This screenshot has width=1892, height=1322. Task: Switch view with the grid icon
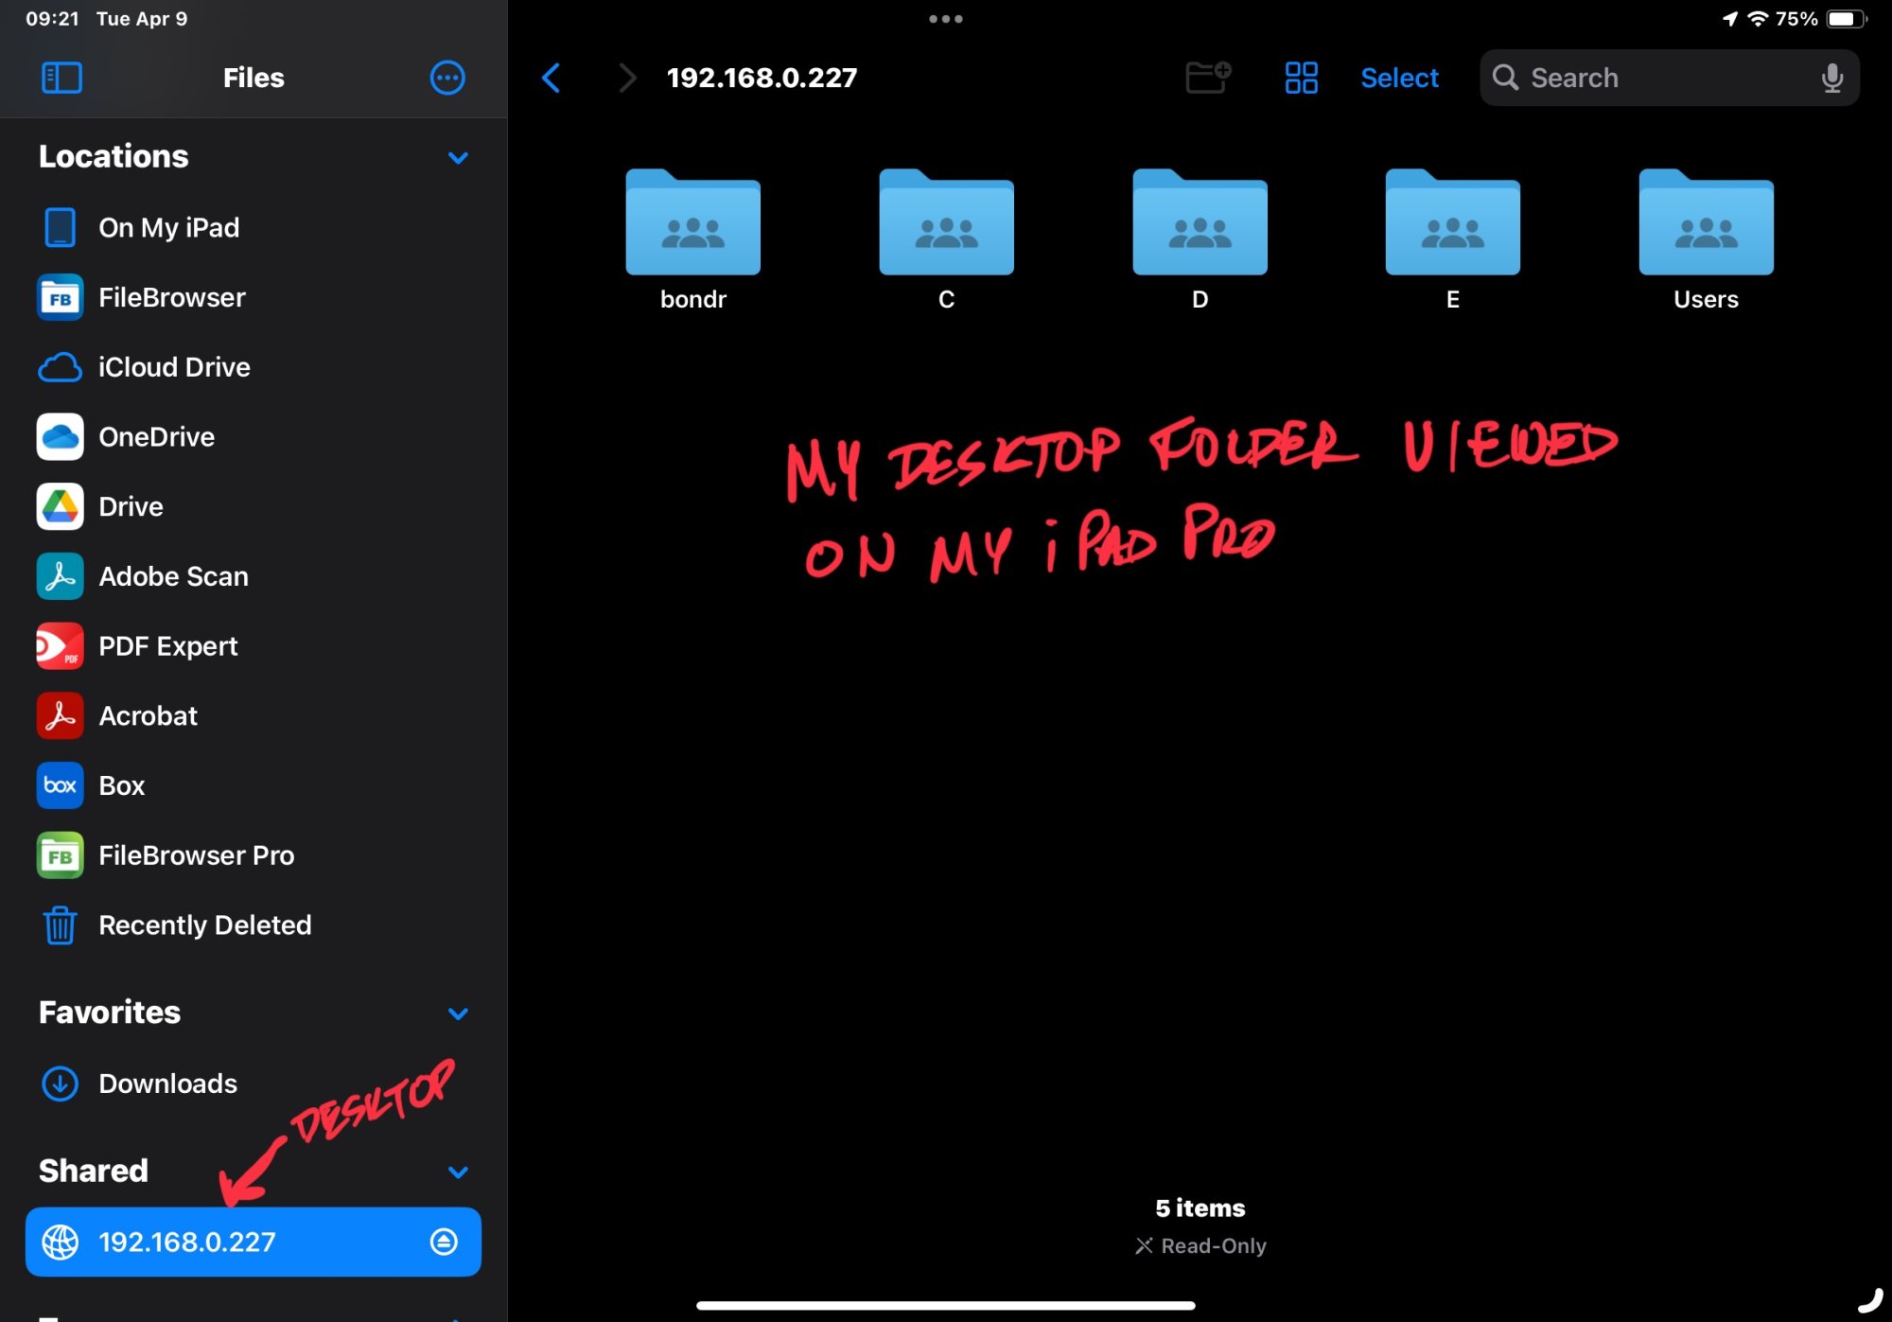tap(1301, 78)
